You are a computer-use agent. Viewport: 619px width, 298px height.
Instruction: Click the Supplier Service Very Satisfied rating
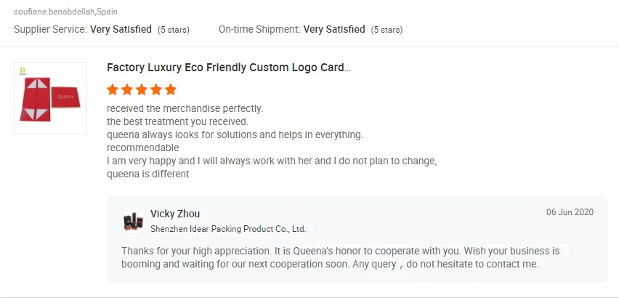[x=121, y=30]
